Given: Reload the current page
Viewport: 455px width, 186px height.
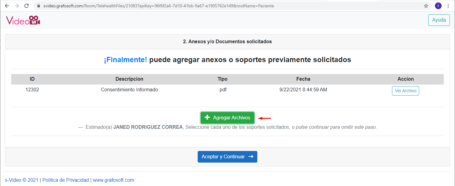Looking at the screenshot, I should (x=26, y=6).
